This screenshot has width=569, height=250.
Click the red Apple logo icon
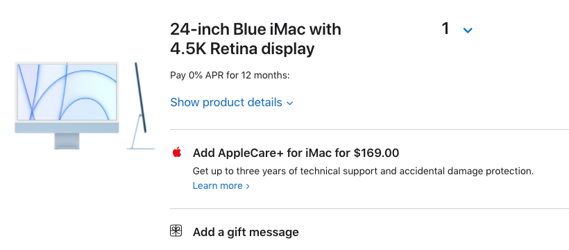[177, 152]
